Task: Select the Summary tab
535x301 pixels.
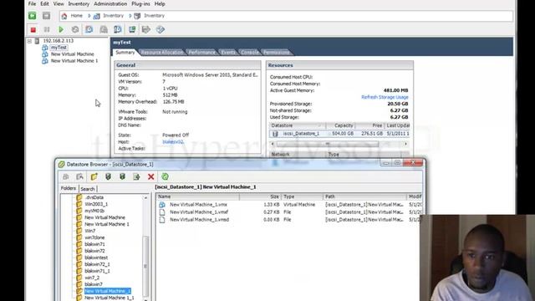Action: [125, 52]
